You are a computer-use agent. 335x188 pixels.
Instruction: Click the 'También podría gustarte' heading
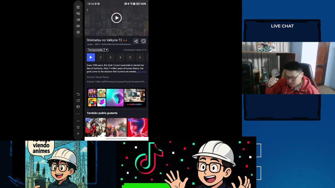pos(102,113)
